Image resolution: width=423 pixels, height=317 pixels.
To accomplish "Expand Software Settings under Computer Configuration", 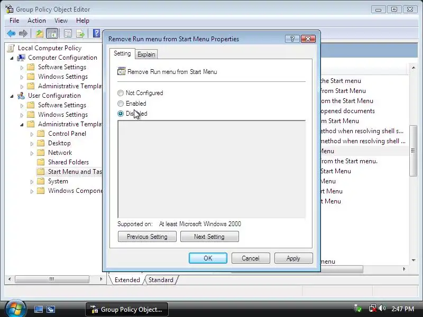I will 22,68.
